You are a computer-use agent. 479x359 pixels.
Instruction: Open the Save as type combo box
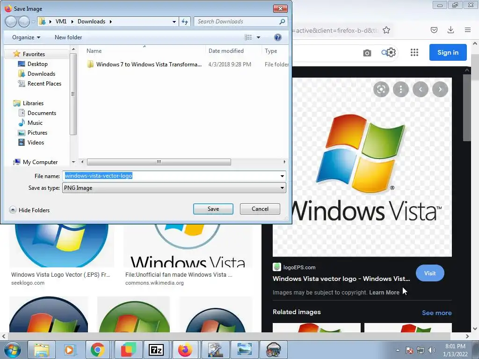pos(174,188)
